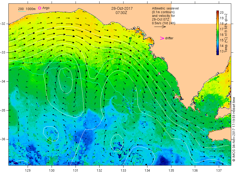The width and height of the screenshot is (237, 174).
Task: Click the 'Temp. (°C) n19 58% ql>=2' label
Action: tap(226, 33)
